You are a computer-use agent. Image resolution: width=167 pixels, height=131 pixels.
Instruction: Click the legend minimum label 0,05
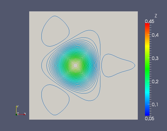[x=149, y=119]
